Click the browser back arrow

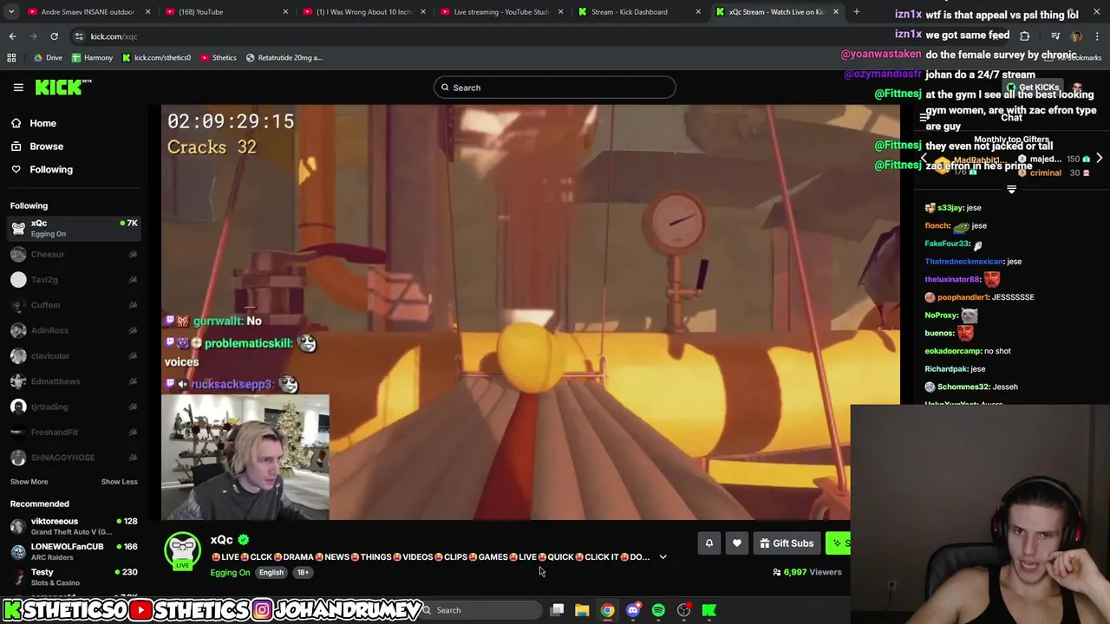pyautogui.click(x=12, y=36)
